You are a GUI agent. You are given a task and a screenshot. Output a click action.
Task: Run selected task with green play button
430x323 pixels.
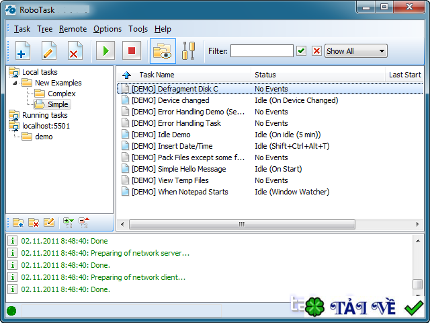(105, 51)
